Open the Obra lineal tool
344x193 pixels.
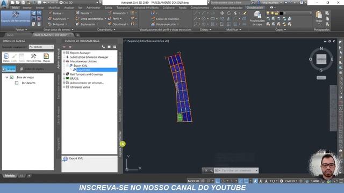pos(118,24)
